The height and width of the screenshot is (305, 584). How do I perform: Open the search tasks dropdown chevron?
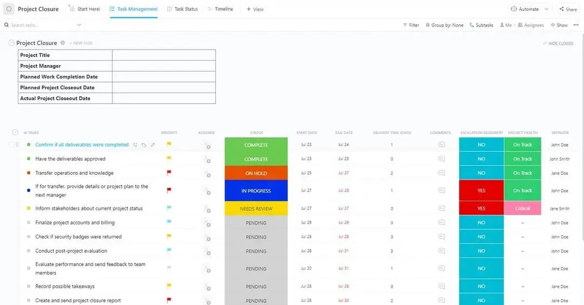click(79, 25)
